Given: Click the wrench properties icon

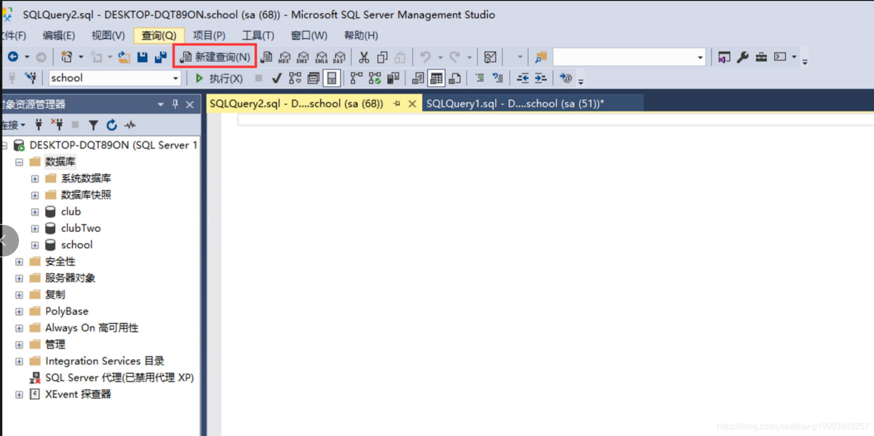Looking at the screenshot, I should pyautogui.click(x=742, y=57).
